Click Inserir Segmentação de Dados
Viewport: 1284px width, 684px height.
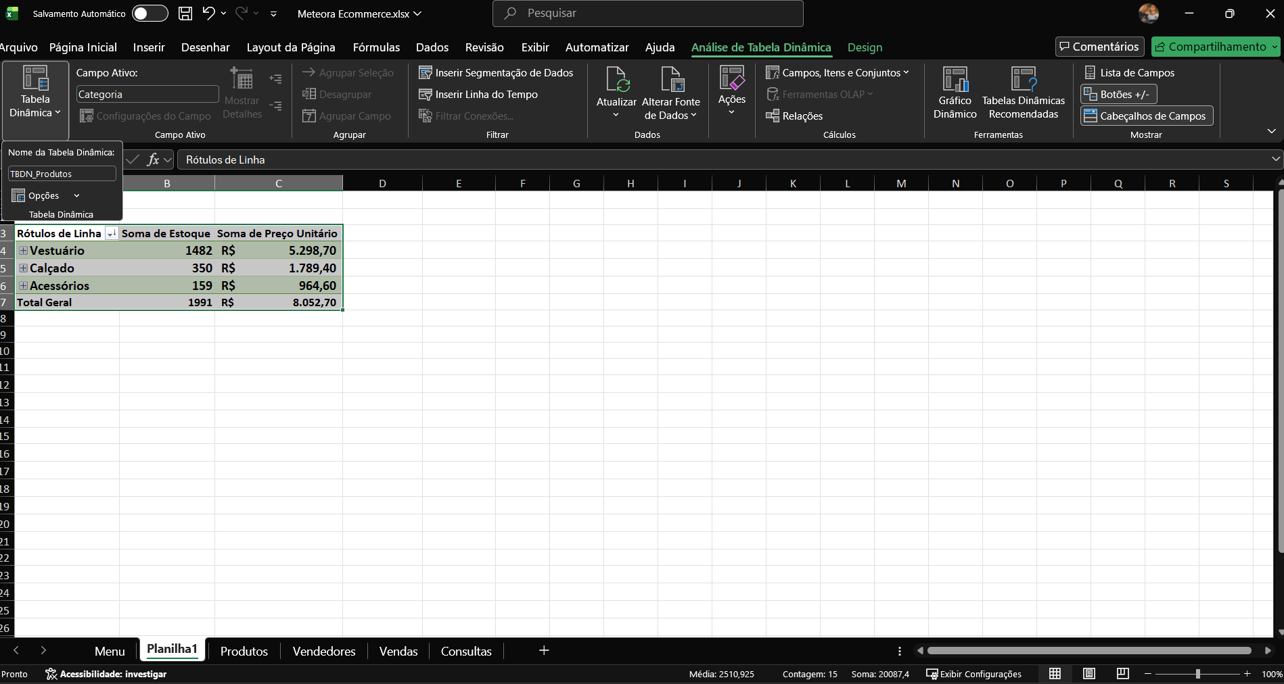pyautogui.click(x=496, y=73)
